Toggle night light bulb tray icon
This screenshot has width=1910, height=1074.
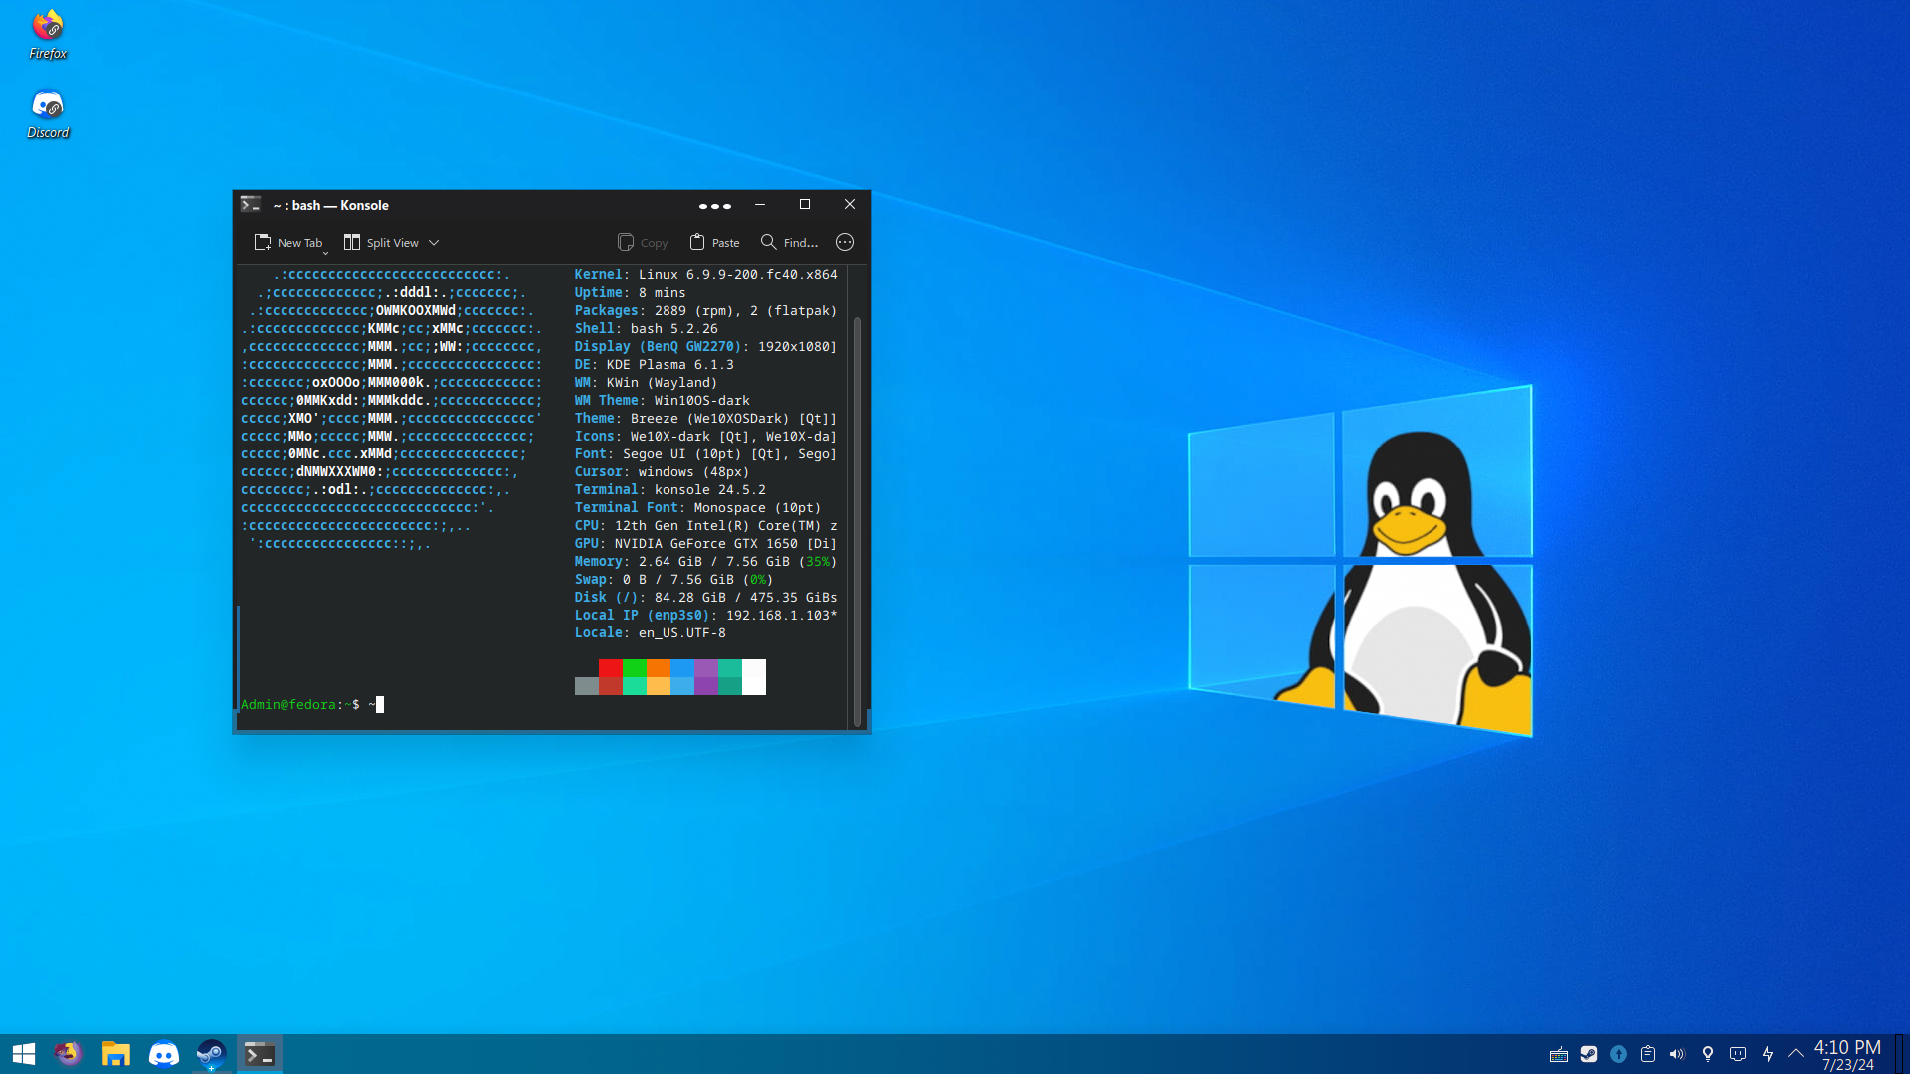pyautogui.click(x=1708, y=1054)
